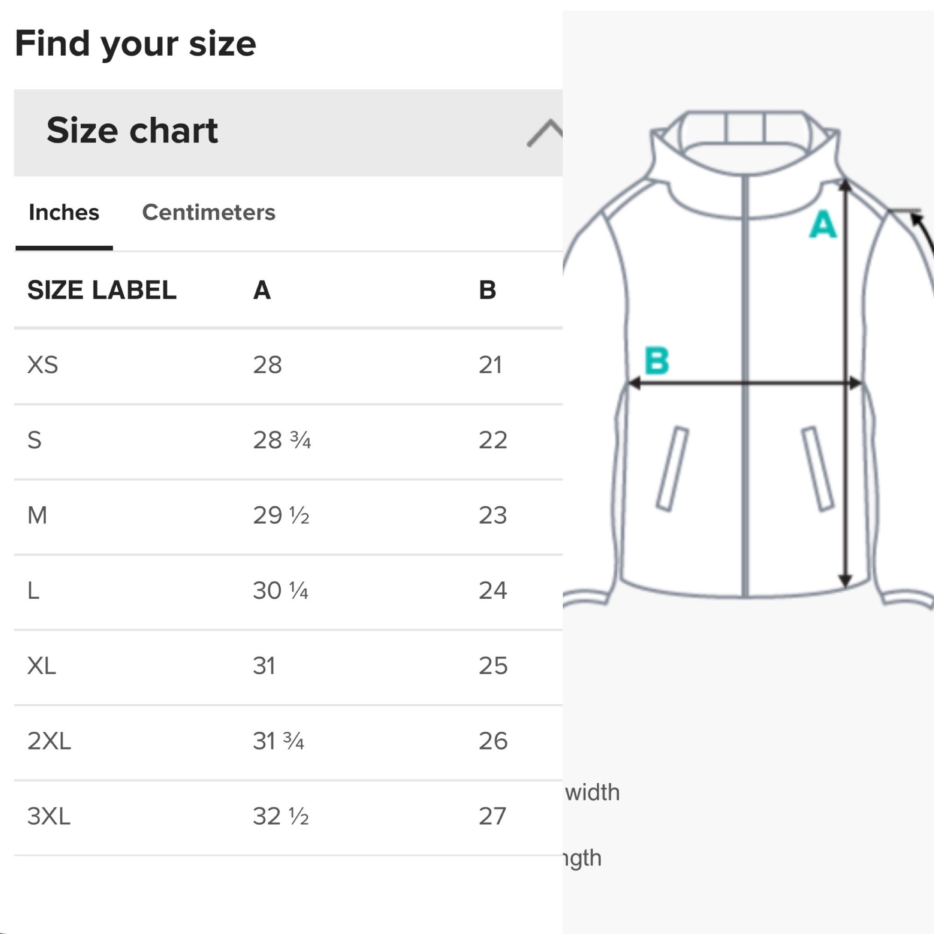Image resolution: width=934 pixels, height=934 pixels.
Task: Select the Inches tab
Action: coord(64,212)
